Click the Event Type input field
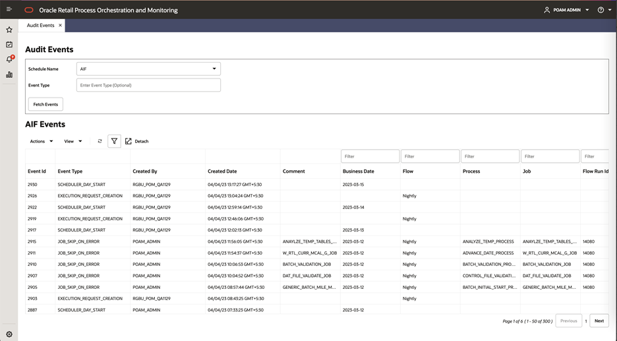The image size is (617, 341). (x=148, y=85)
